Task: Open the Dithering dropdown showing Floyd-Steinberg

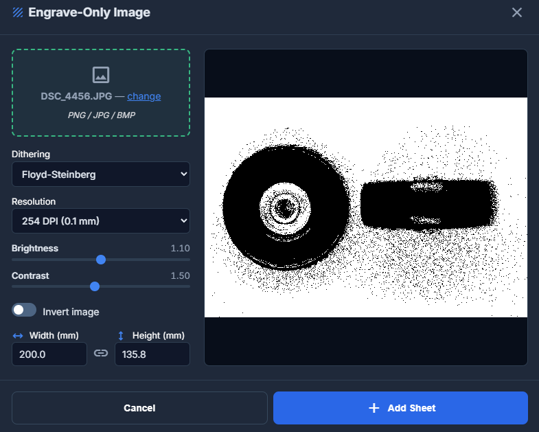Action: 101,174
